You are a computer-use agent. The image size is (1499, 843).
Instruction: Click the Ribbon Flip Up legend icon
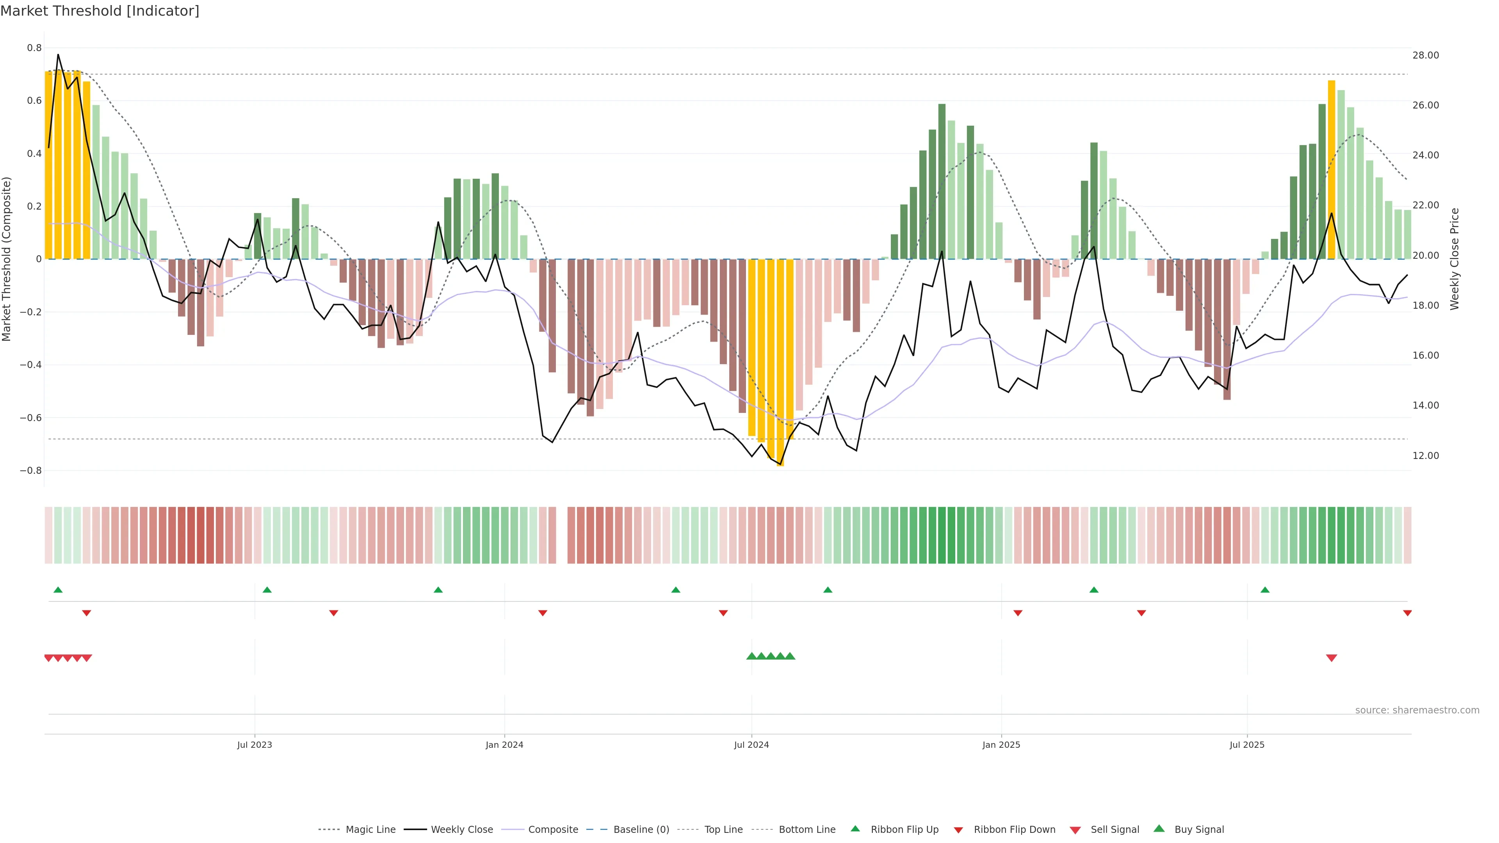click(x=855, y=829)
